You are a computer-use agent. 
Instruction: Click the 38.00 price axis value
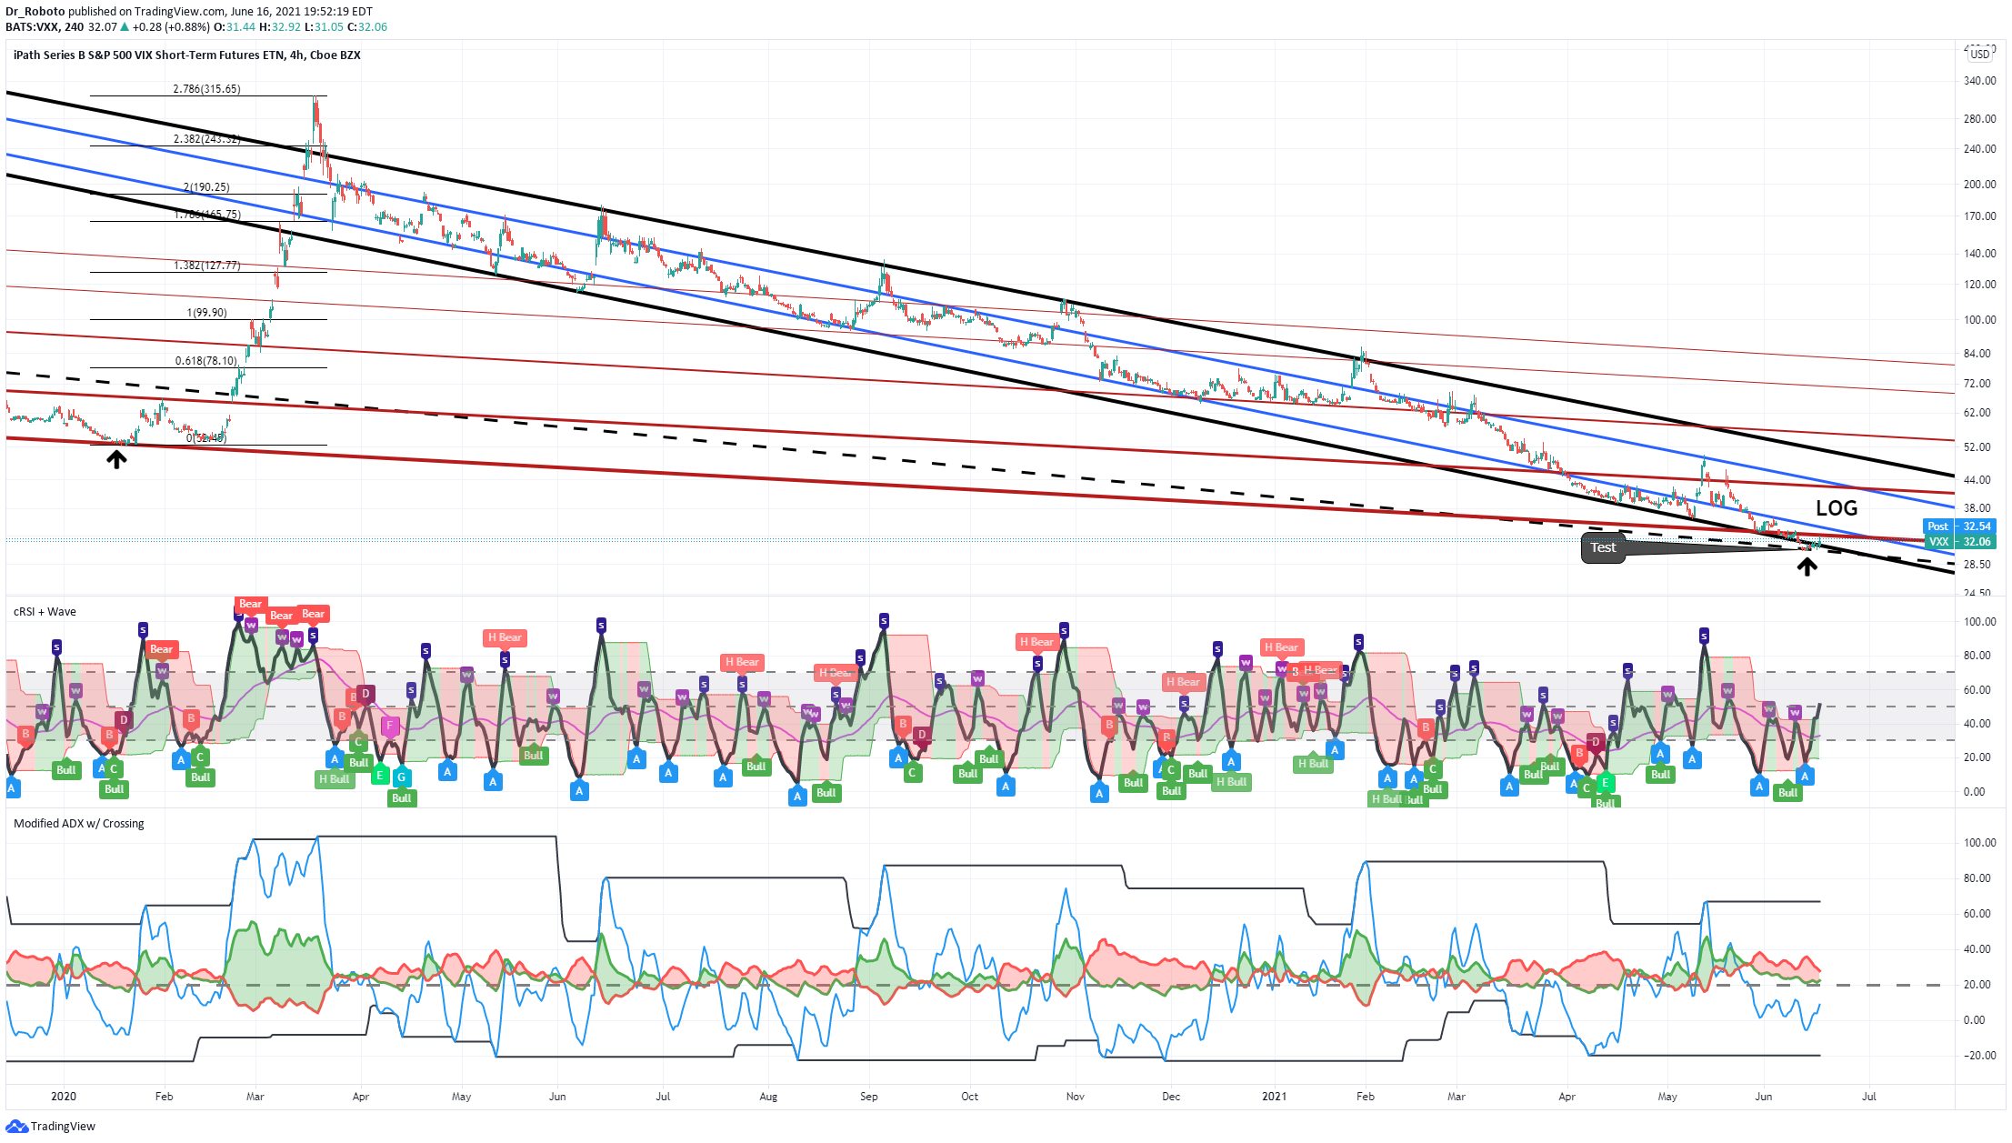pyautogui.click(x=1979, y=508)
